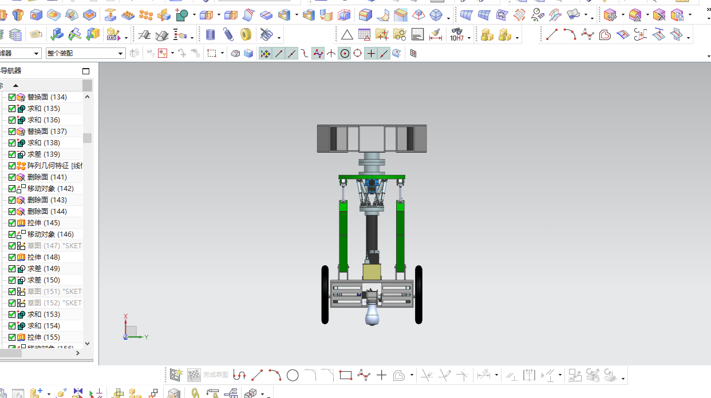Click the navigator vertical scrollbar up arrow

(x=87, y=97)
